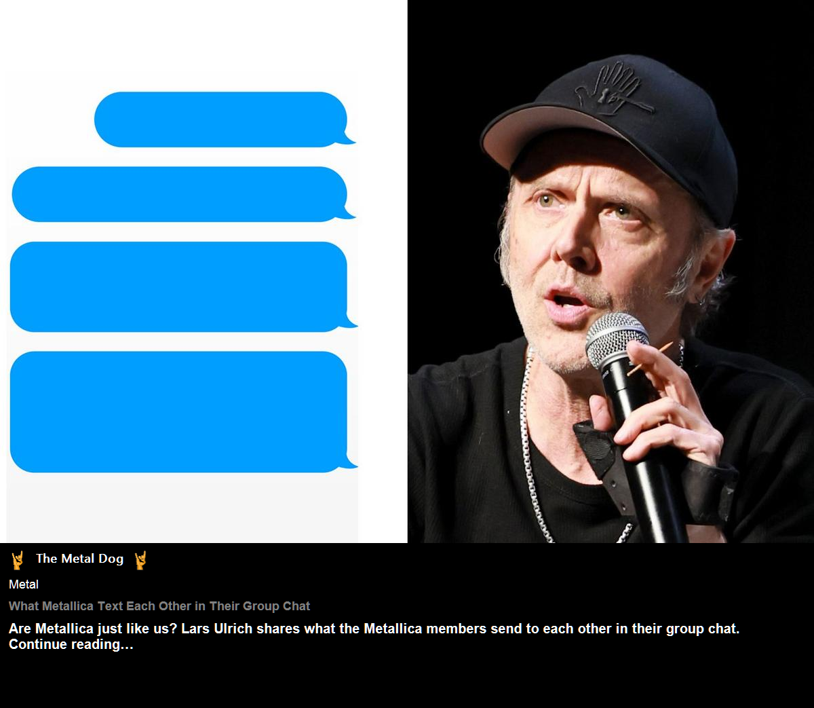Open the Metal category label
Viewport: 814px width, 708px height.
click(24, 584)
